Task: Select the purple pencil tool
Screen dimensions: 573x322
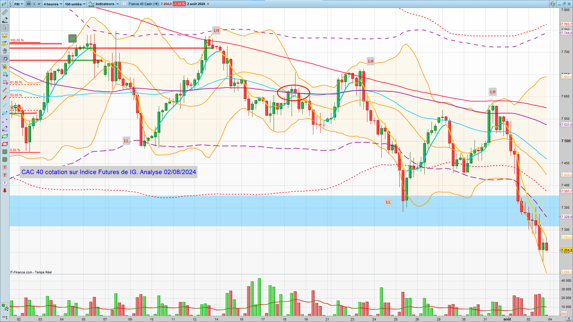Action: (x=5, y=128)
